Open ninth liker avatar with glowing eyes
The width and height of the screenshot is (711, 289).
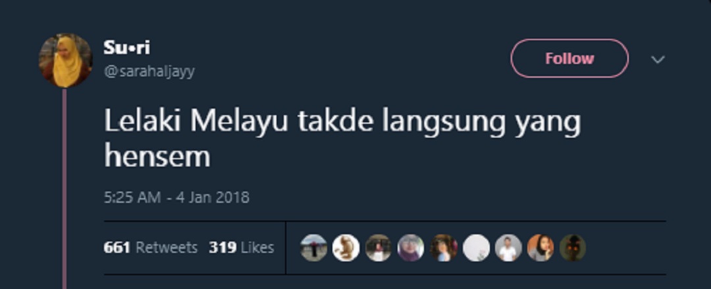click(x=573, y=248)
